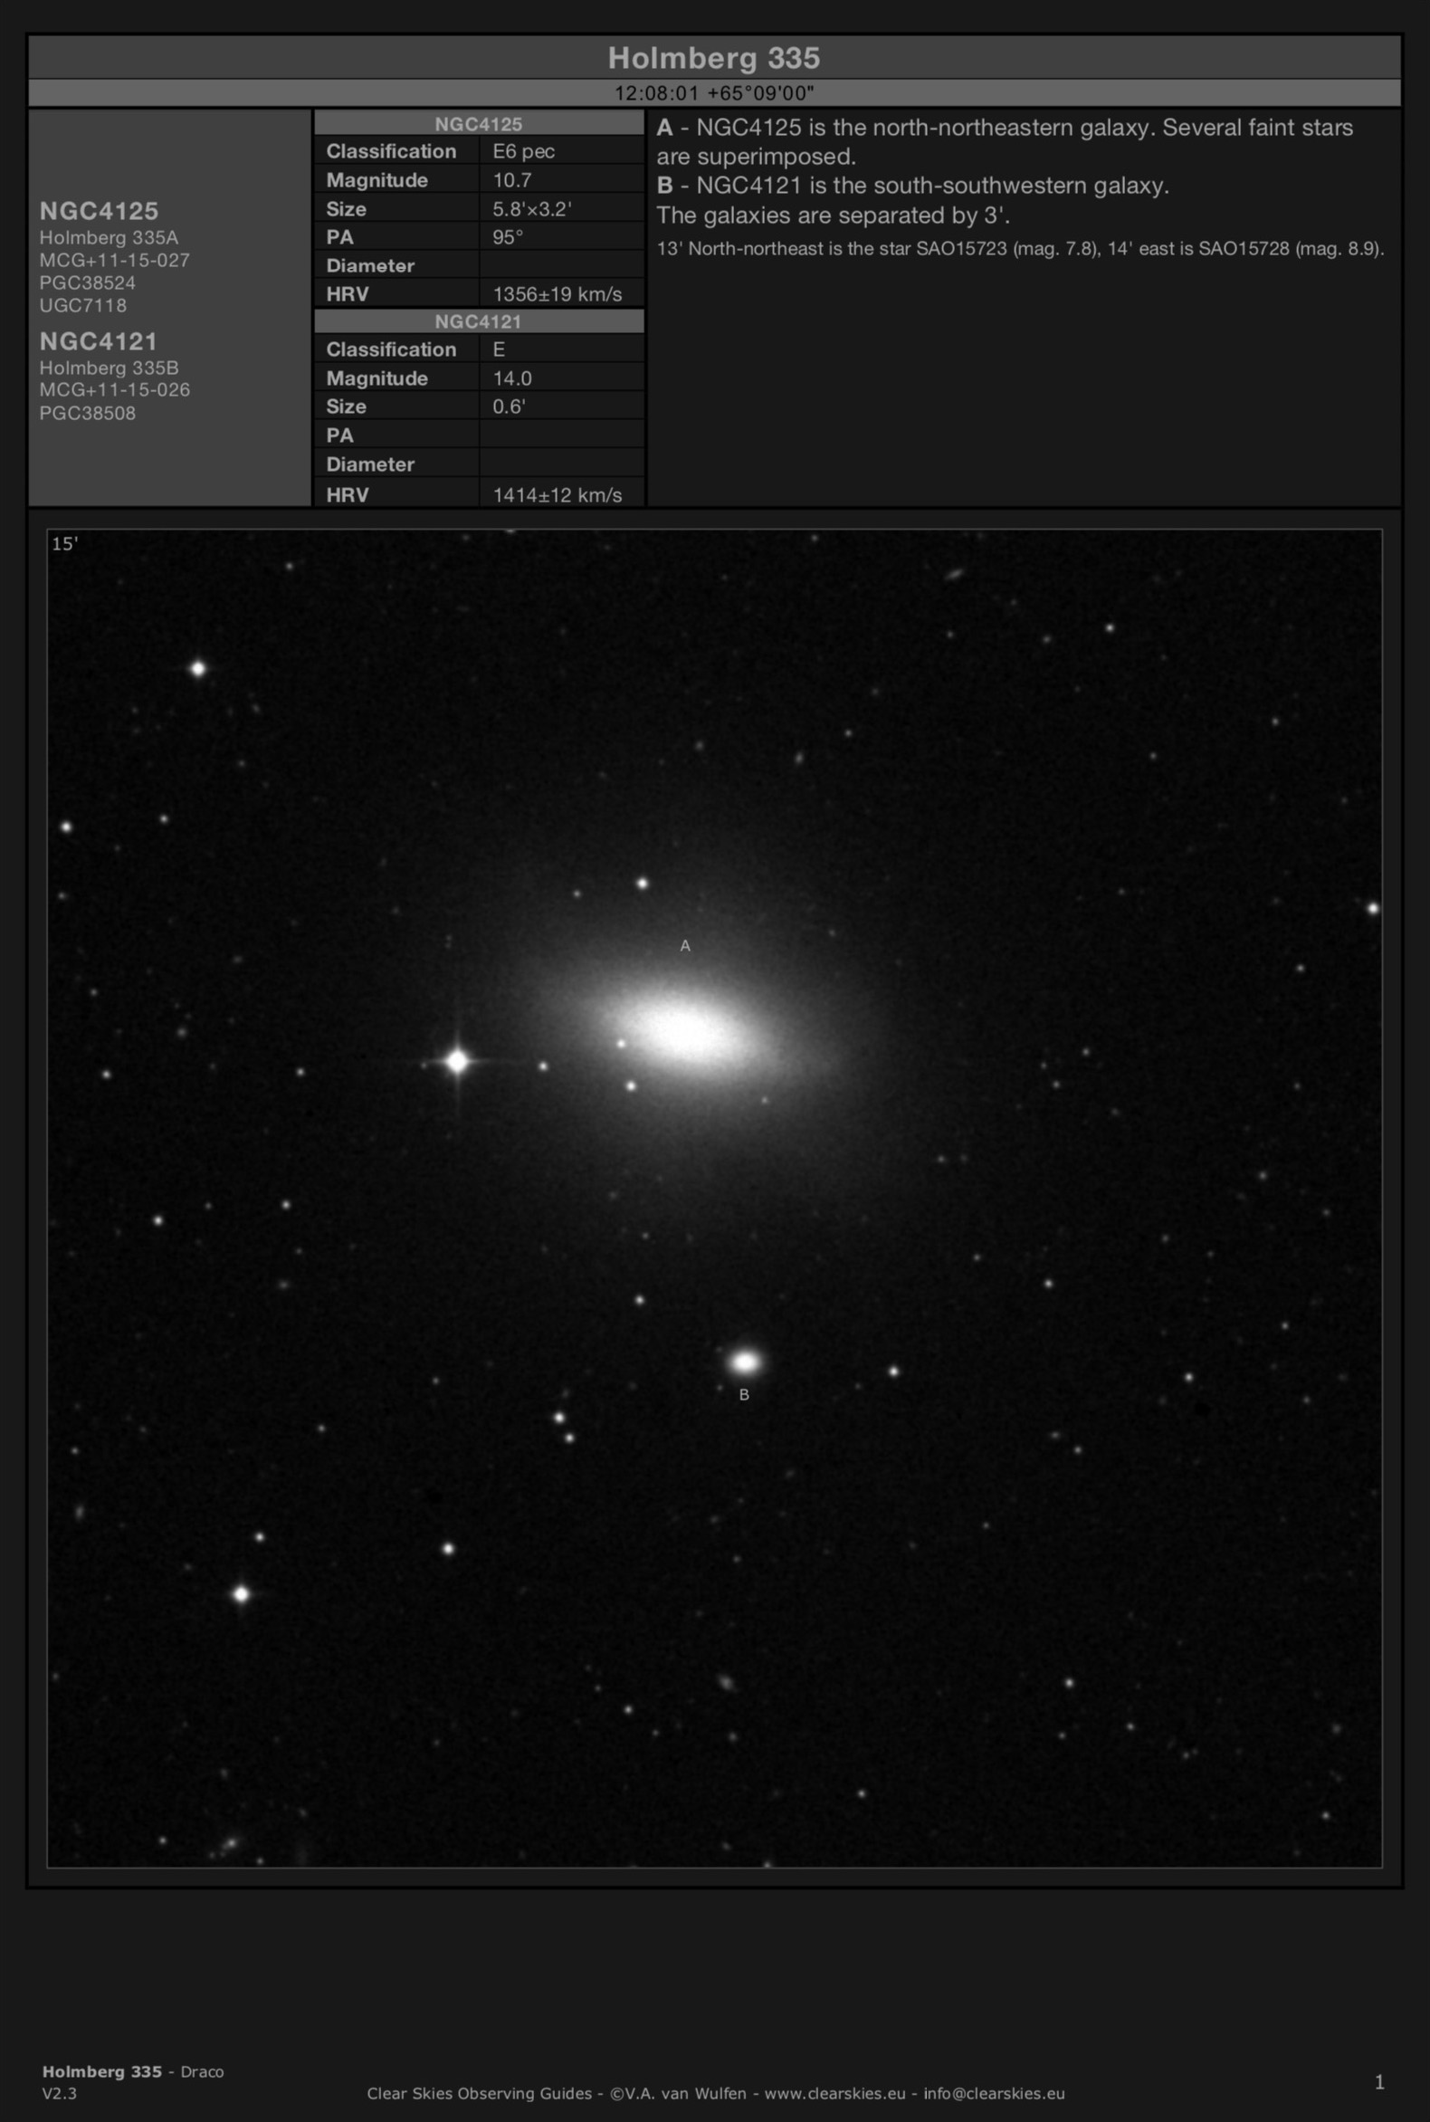Select the E6 pec classification value
Screen dimensions: 1430x2122
point(523,151)
